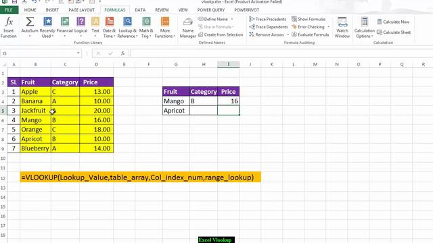Select row 12 header
This screenshot has height=243, width=433.
3,178
